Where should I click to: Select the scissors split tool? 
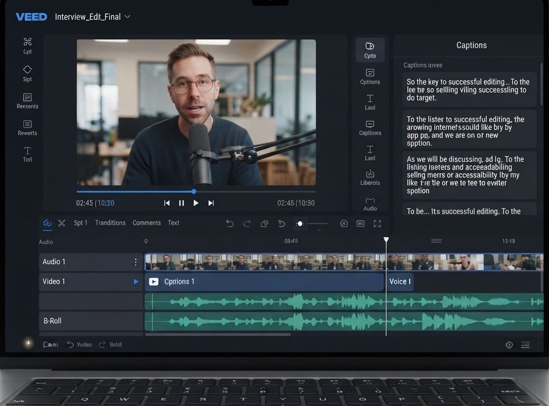click(x=61, y=223)
